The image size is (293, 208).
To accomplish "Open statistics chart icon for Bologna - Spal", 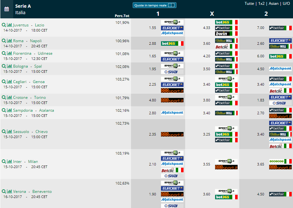I will [x=9, y=66].
